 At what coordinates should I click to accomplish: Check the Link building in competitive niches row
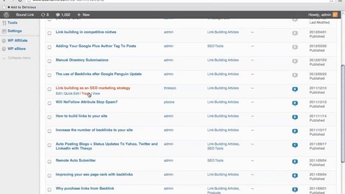coord(50,33)
